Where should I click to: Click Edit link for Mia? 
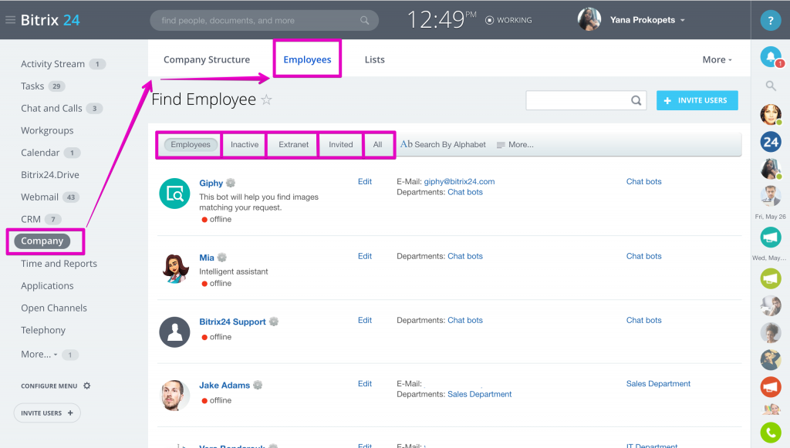pos(365,256)
